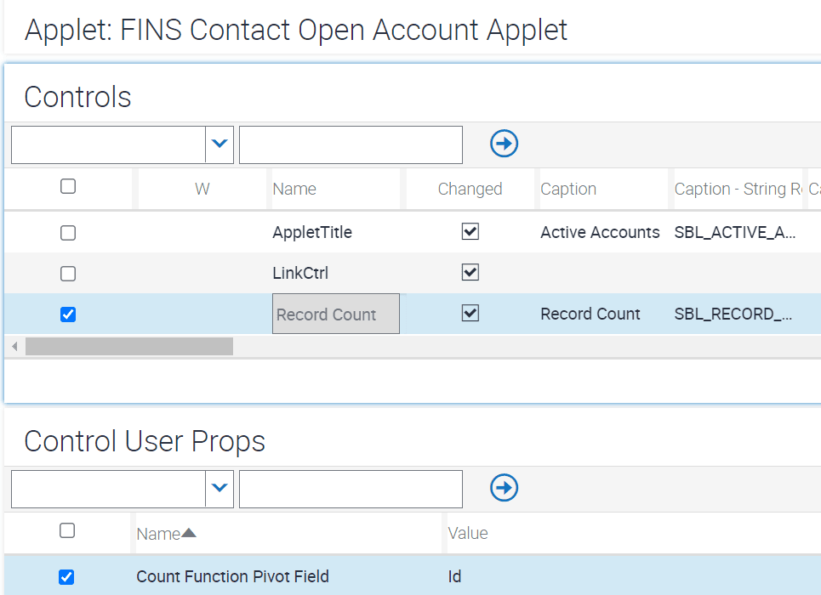
Task: Open the Control User Props filter dropdown
Action: 220,489
